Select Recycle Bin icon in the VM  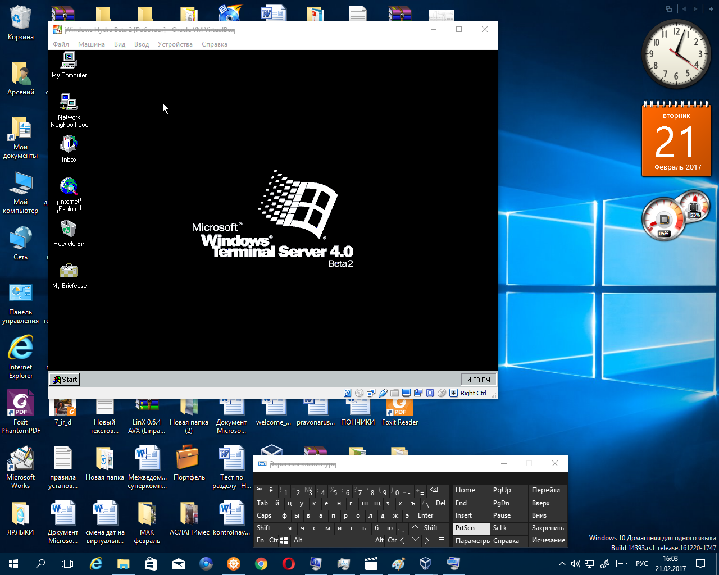coord(69,233)
